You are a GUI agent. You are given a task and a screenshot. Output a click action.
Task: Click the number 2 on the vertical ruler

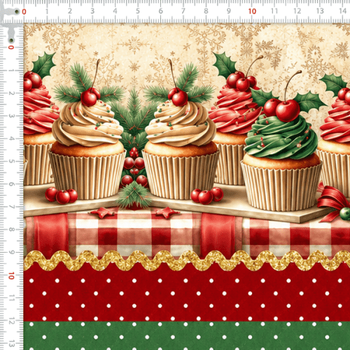[11, 93]
